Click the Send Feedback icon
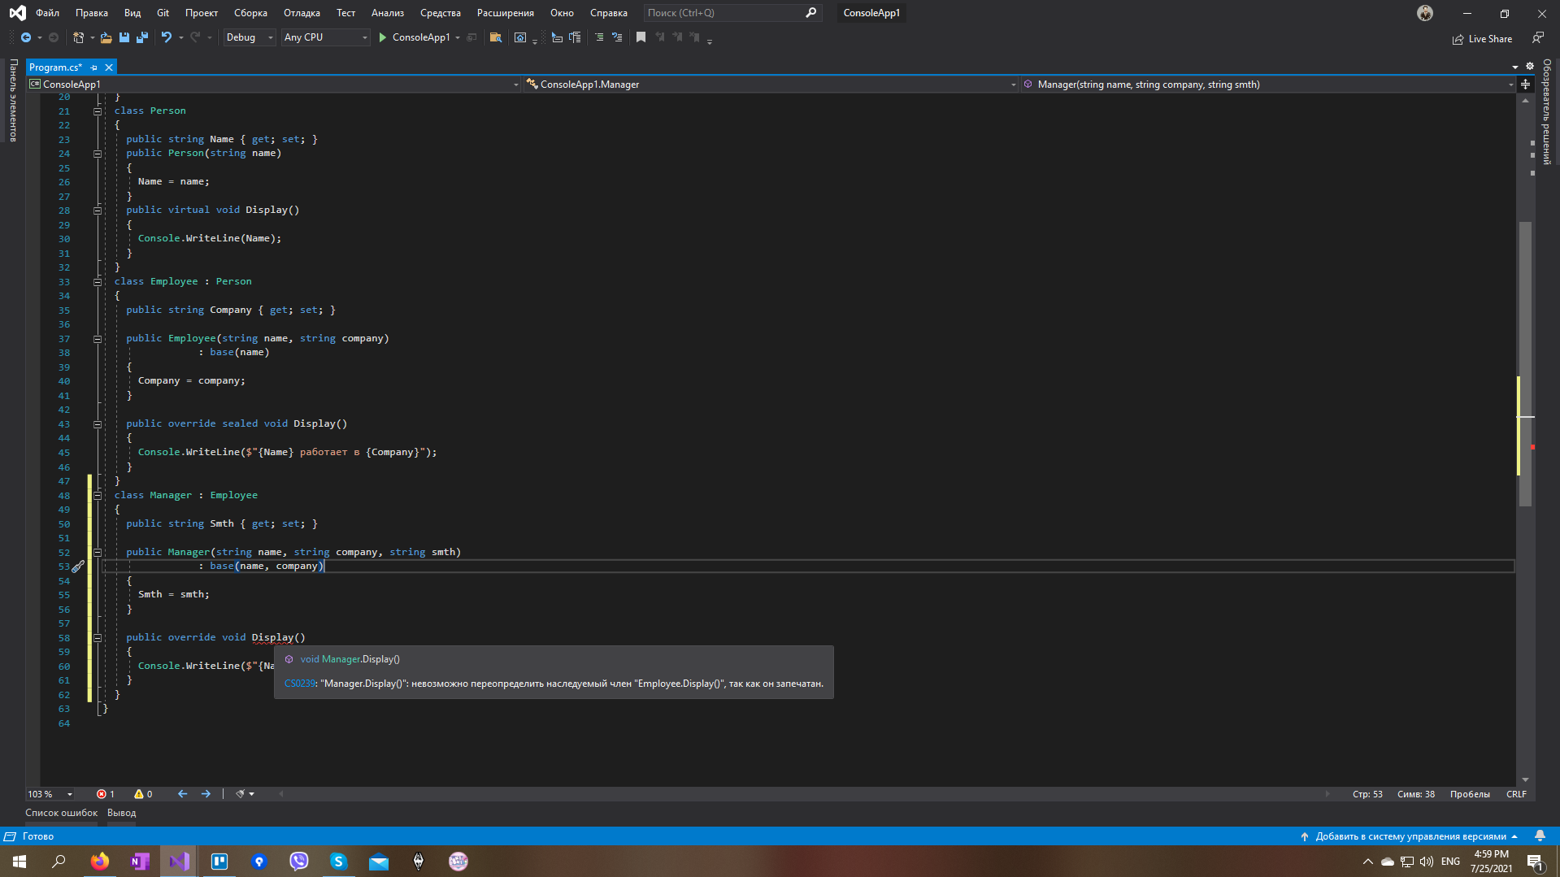This screenshot has width=1560, height=877. [x=1537, y=37]
